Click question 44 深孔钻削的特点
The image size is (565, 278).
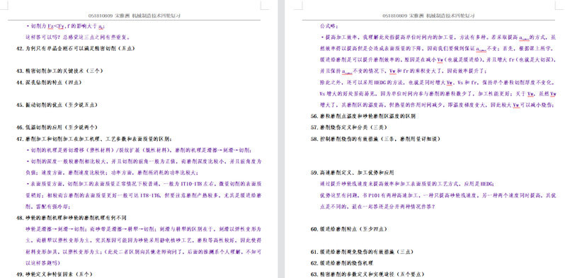49,83
